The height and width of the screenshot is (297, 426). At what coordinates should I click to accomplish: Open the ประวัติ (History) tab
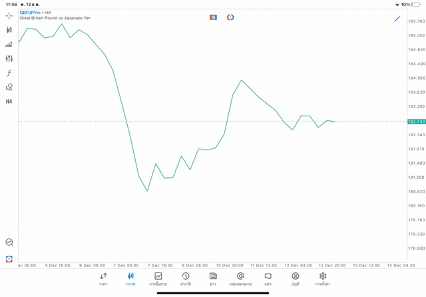click(186, 279)
